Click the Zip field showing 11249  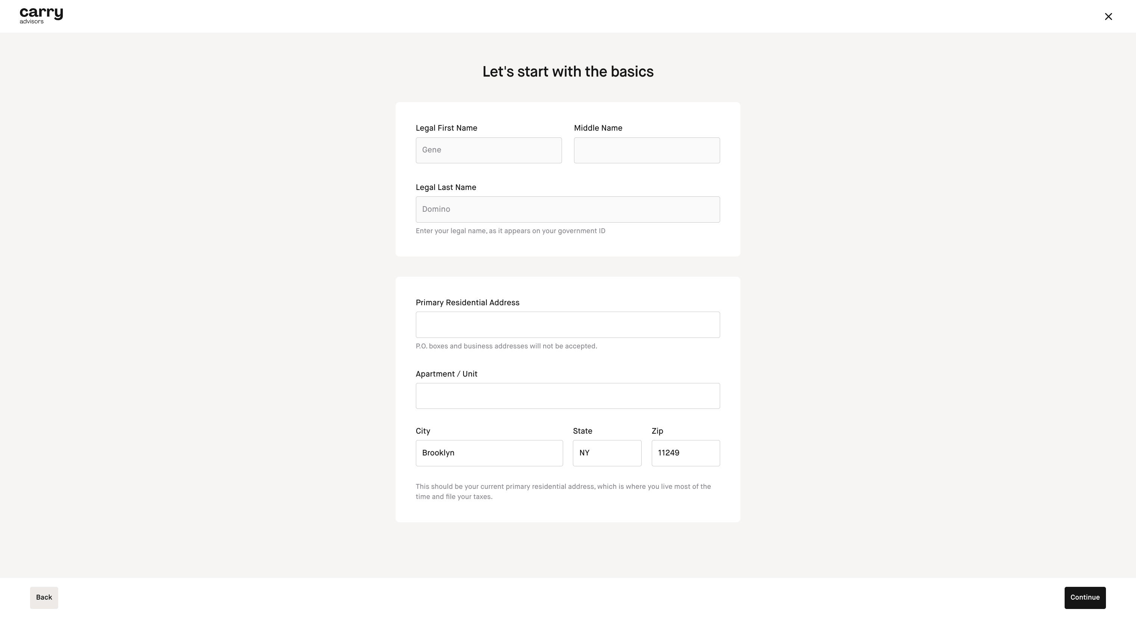tap(685, 453)
